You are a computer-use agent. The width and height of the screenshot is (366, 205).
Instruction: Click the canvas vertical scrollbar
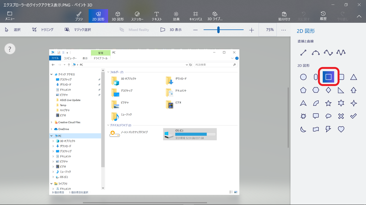288,118
